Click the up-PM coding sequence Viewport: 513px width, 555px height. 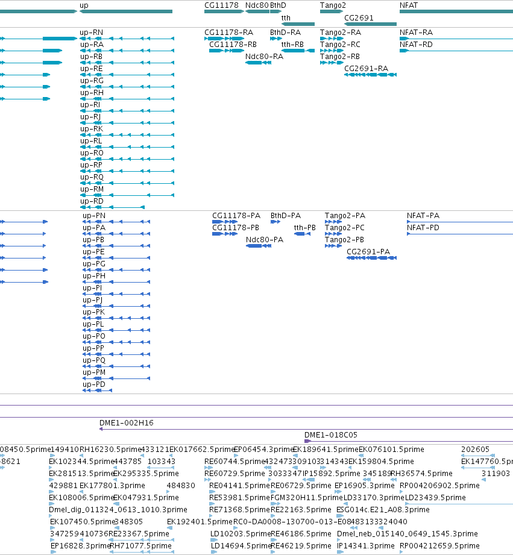[116, 378]
